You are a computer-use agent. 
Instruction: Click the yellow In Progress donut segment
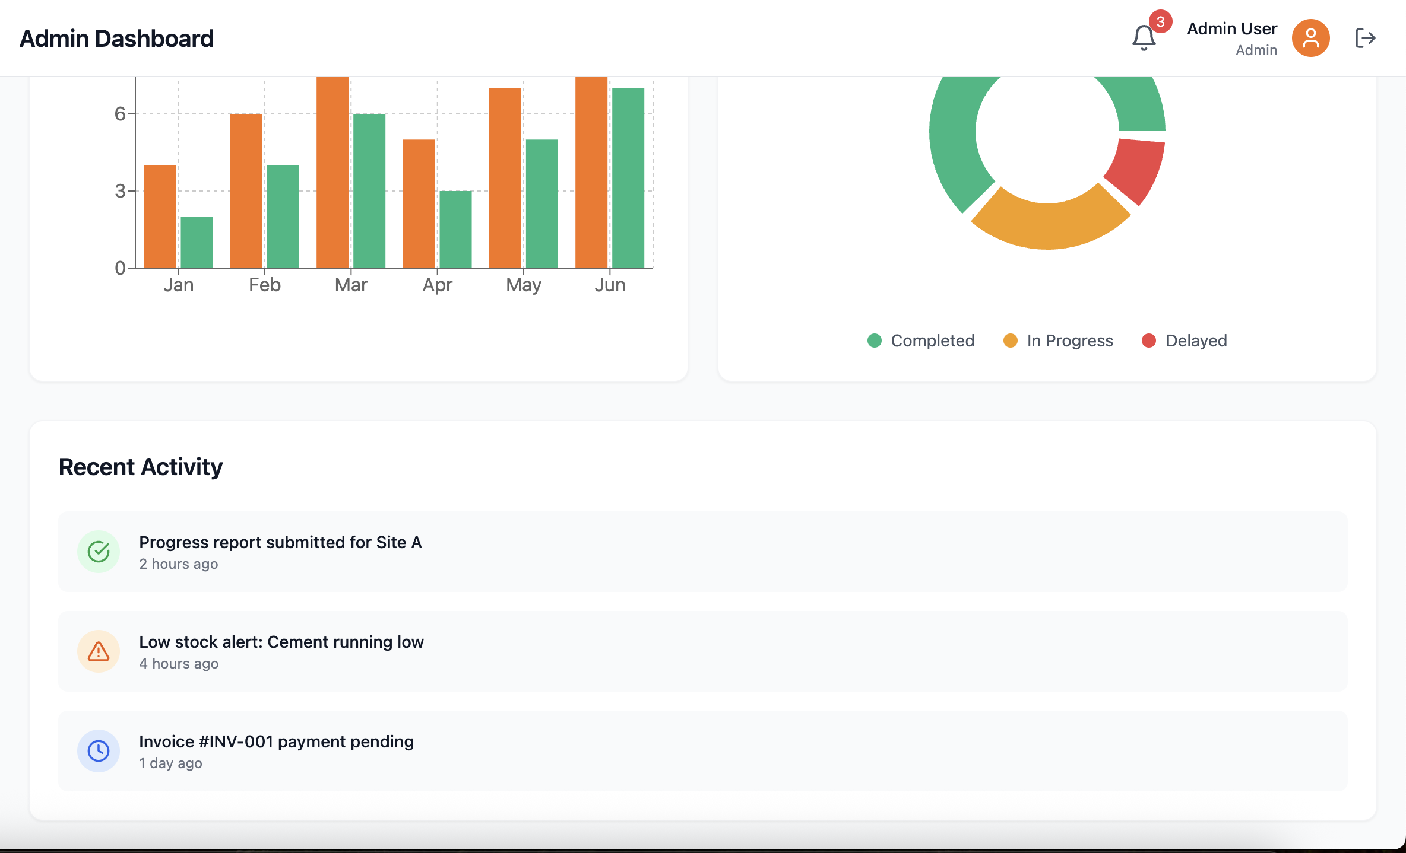1050,224
